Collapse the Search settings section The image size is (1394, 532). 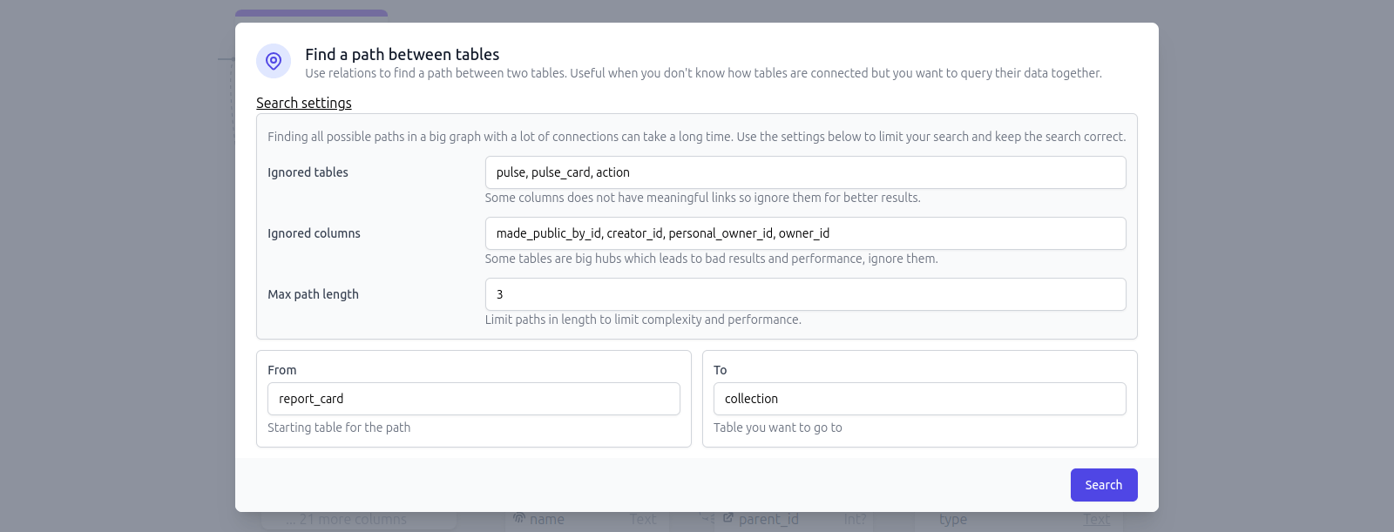point(304,103)
